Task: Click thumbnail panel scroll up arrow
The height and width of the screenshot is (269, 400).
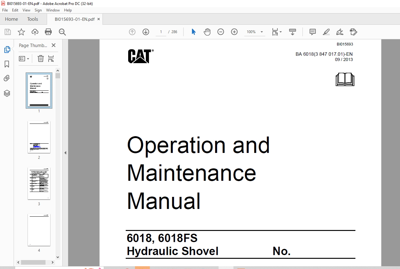Action: tap(58, 71)
